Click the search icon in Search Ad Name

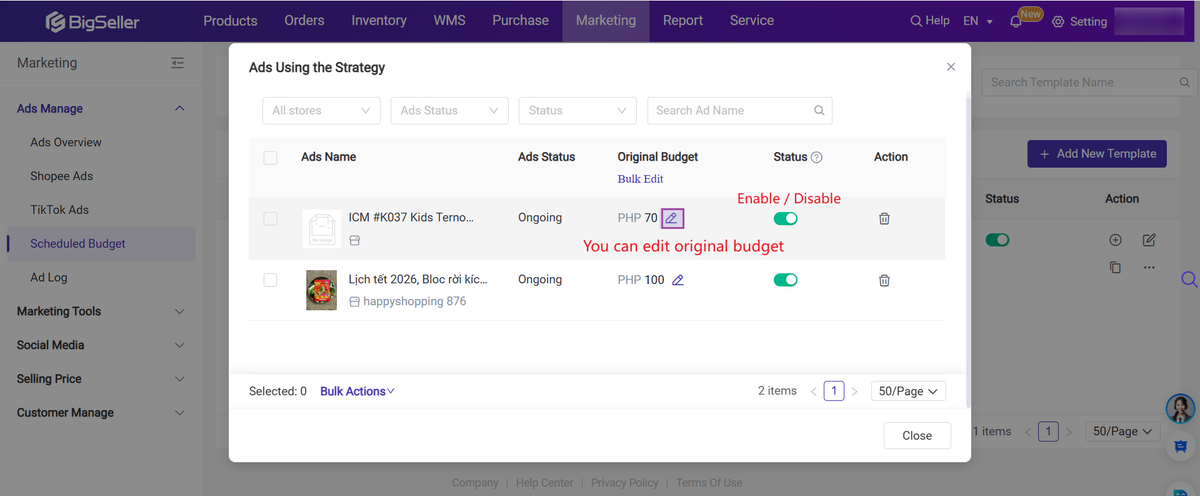[819, 111]
